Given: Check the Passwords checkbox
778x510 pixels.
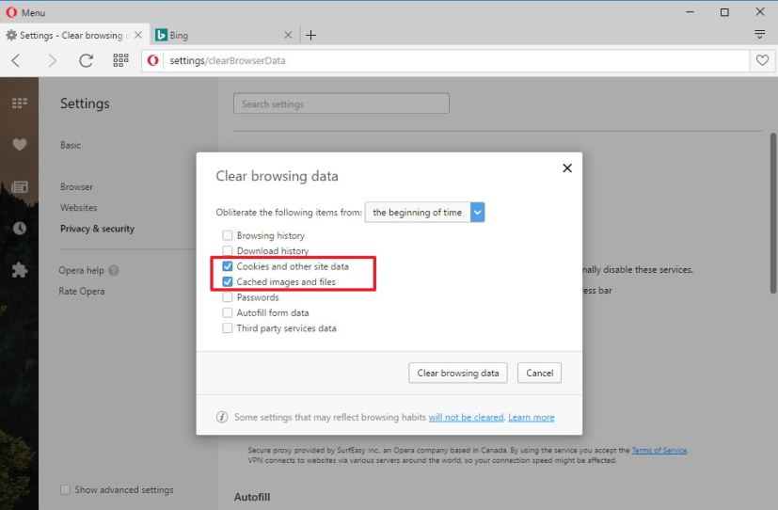Looking at the screenshot, I should point(228,297).
